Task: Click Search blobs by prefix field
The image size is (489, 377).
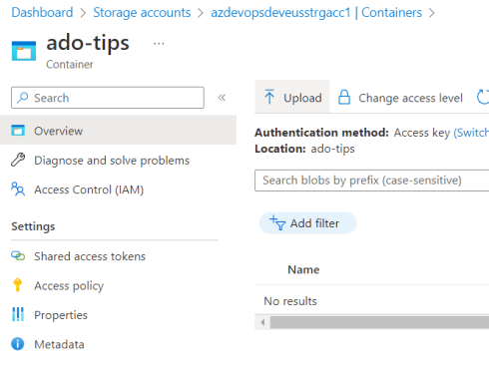Action: [372, 181]
